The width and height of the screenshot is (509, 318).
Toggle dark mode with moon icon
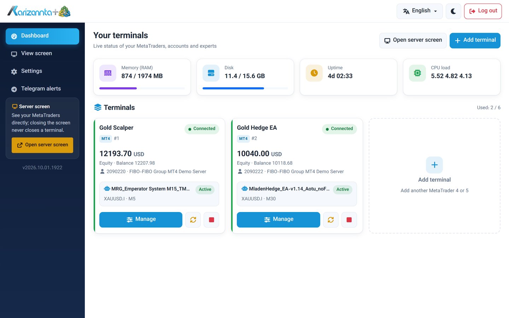[454, 11]
